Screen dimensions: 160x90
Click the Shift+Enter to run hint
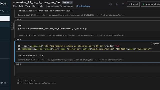click(27, 80)
